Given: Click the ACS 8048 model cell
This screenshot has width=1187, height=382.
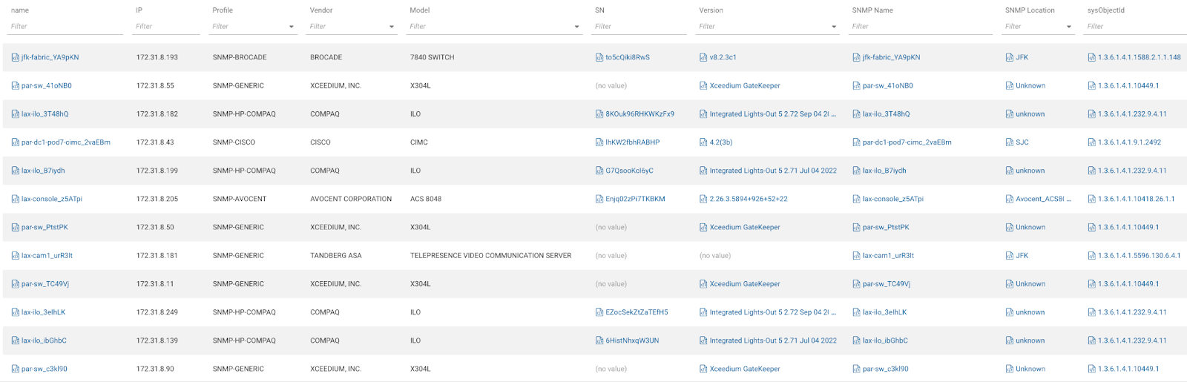Looking at the screenshot, I should 426,199.
